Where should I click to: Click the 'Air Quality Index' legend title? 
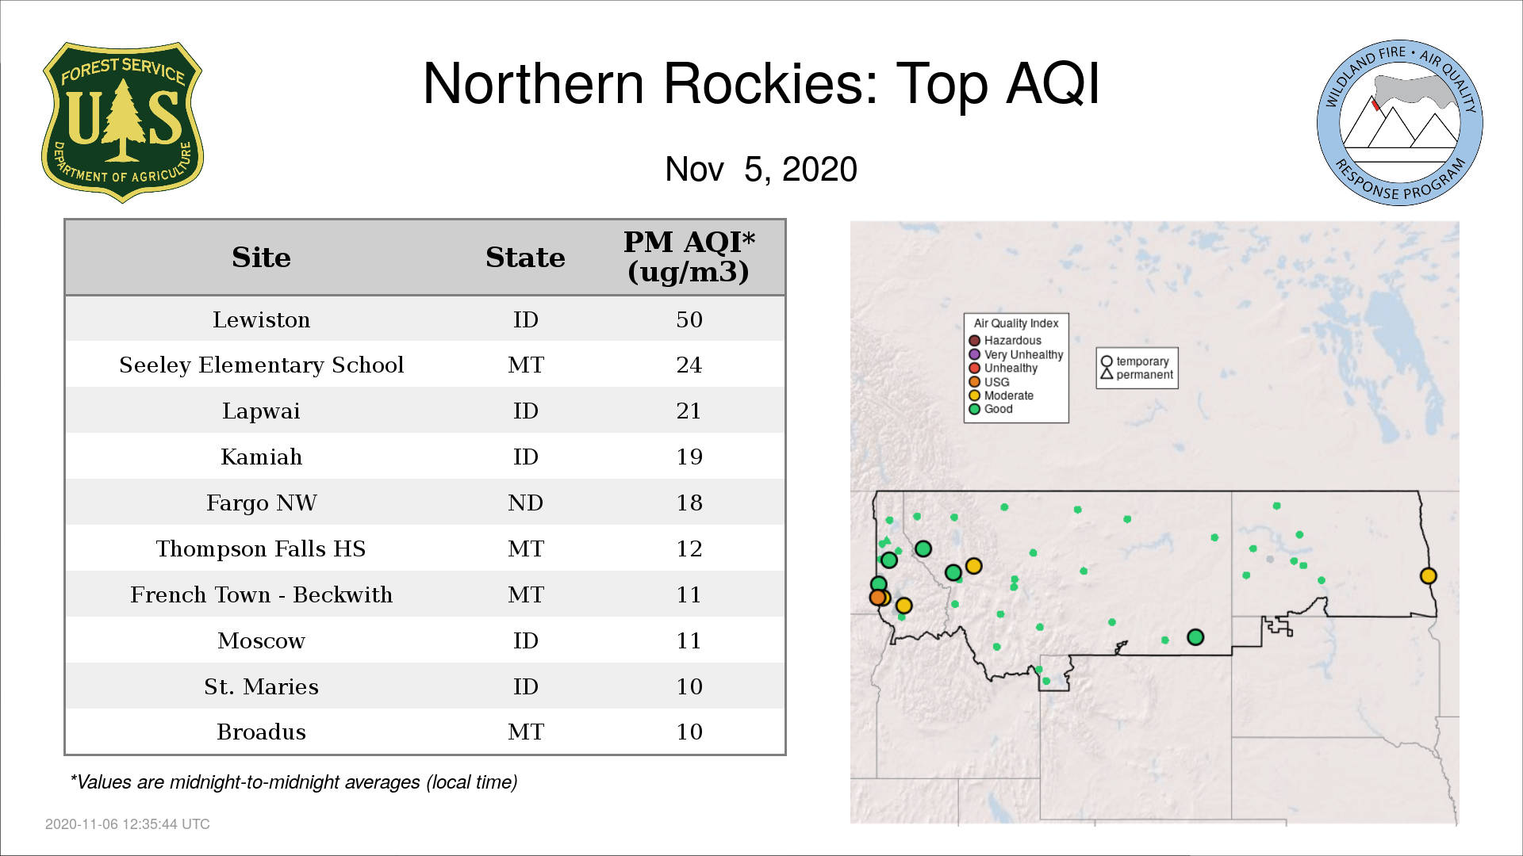pos(1016,323)
